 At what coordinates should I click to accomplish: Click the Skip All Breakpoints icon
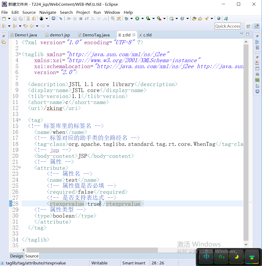click(61, 18)
